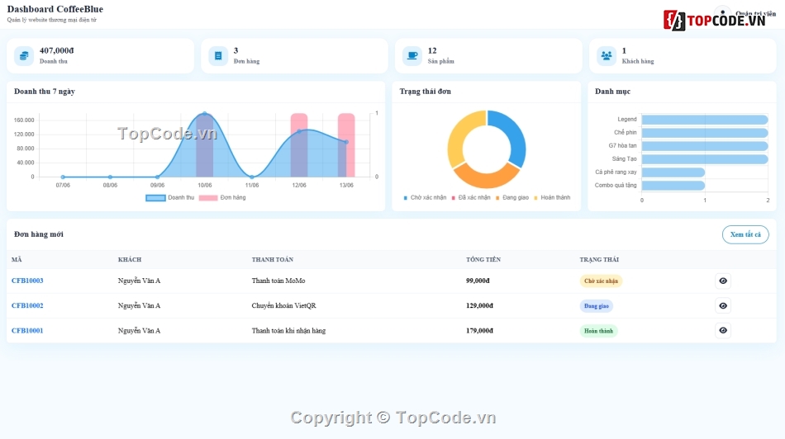Click the Đơn hàng mới heading

pyautogui.click(x=39, y=234)
